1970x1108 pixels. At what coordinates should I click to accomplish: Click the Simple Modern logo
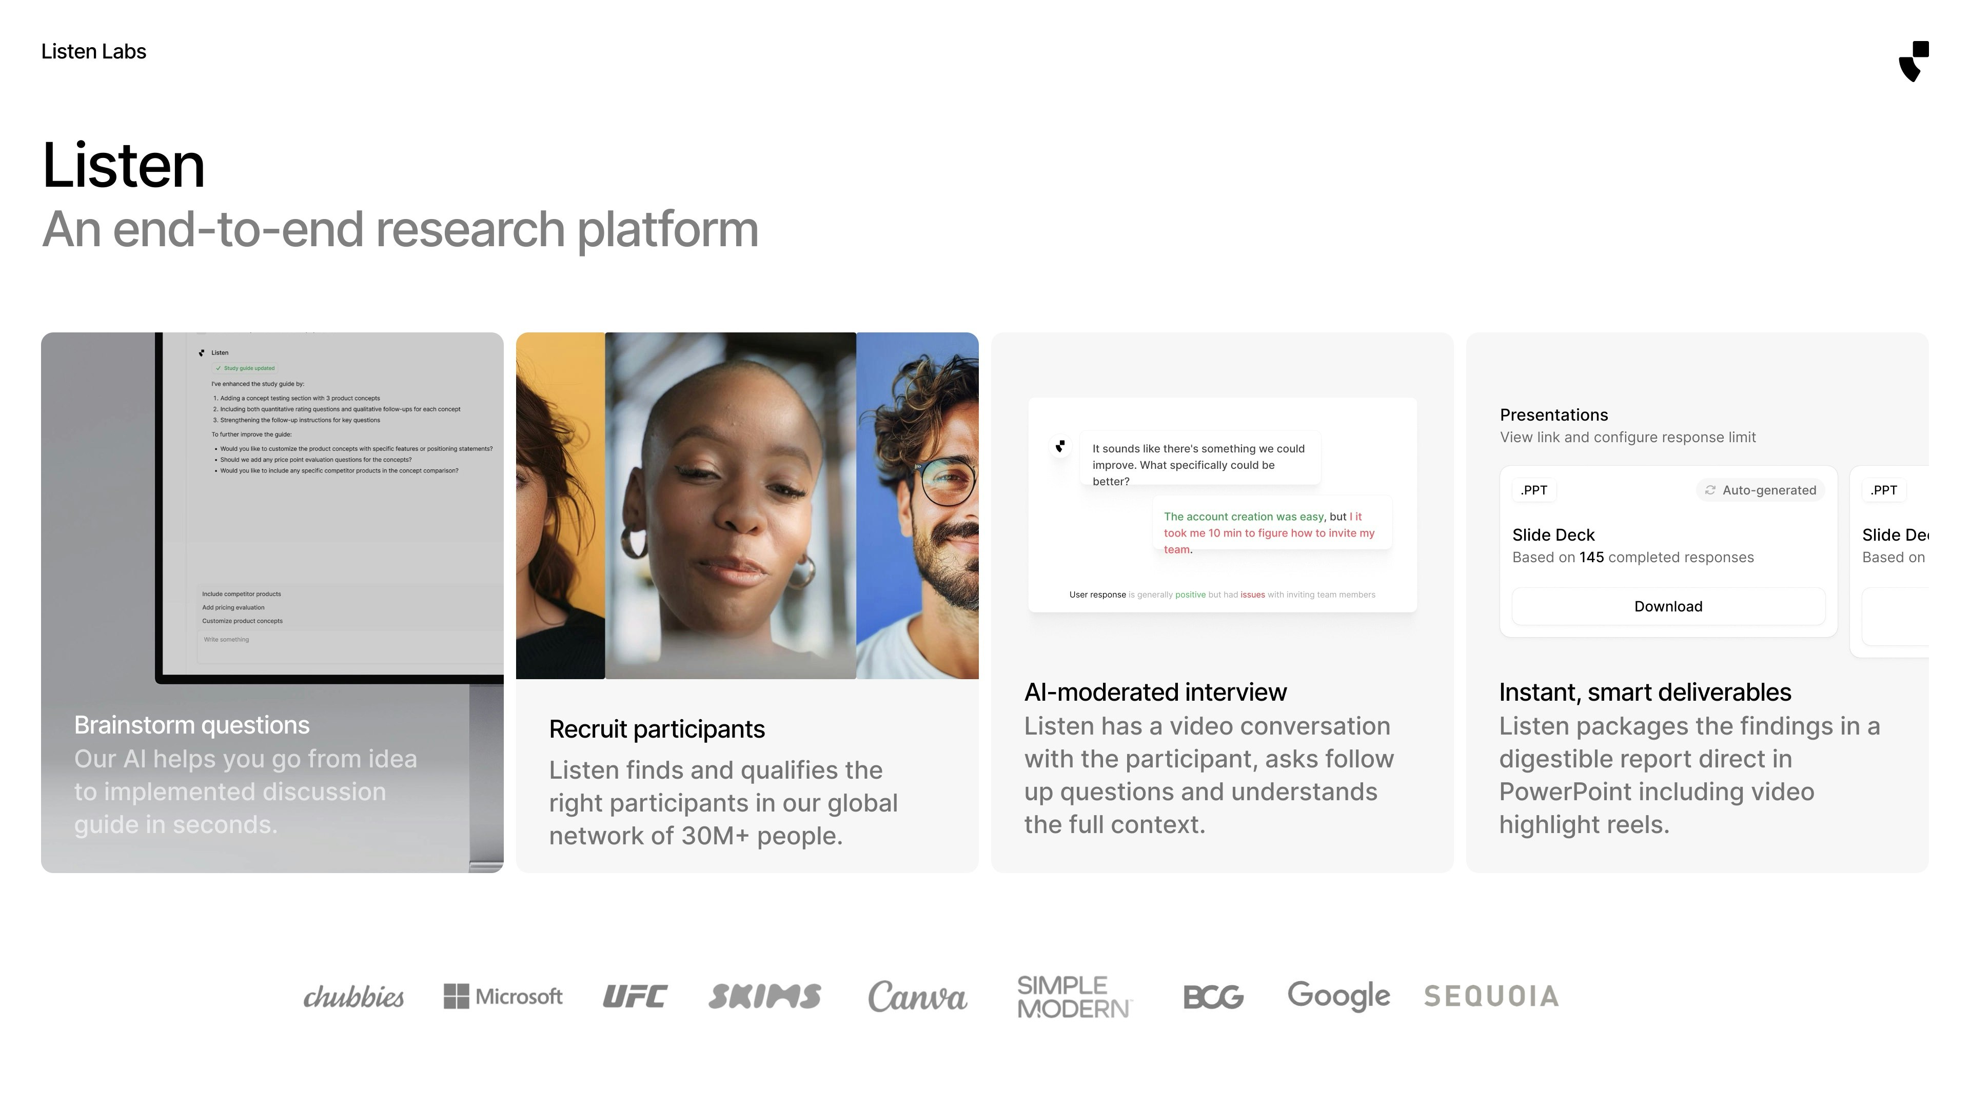1074,996
